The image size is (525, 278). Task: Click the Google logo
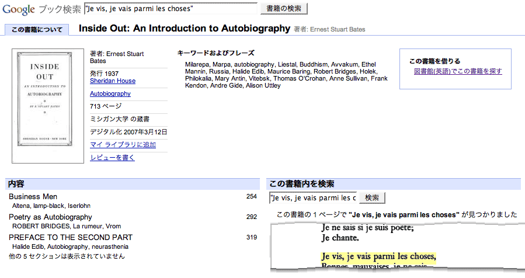click(x=19, y=9)
